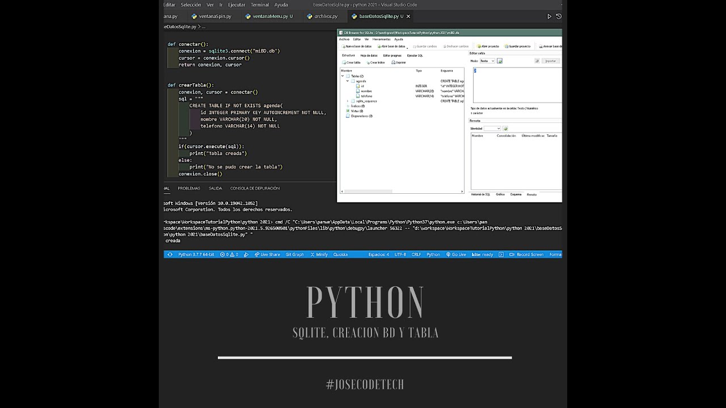726x408 pixels.
Task: Click Guardar cambios in DB Browser toolbar
Action: coord(425,46)
